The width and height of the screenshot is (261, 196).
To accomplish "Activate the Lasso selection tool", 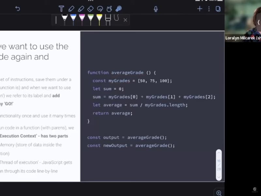I will [100, 9].
